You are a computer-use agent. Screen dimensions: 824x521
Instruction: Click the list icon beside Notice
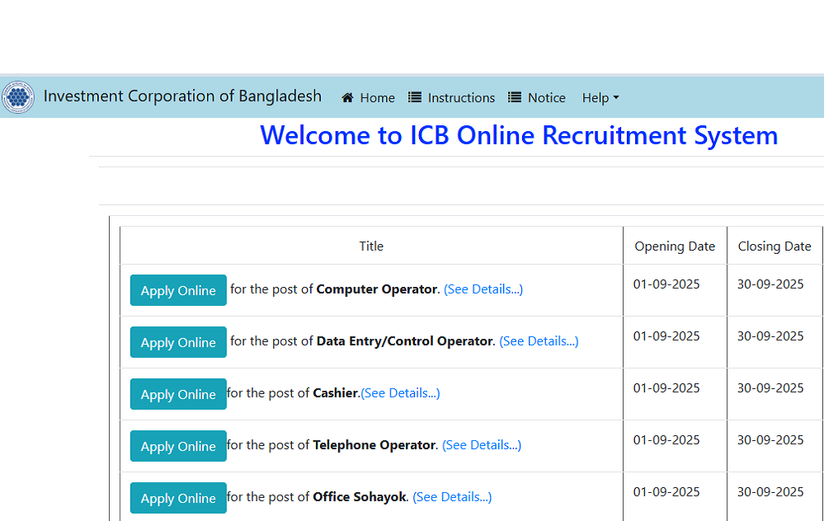[515, 97]
